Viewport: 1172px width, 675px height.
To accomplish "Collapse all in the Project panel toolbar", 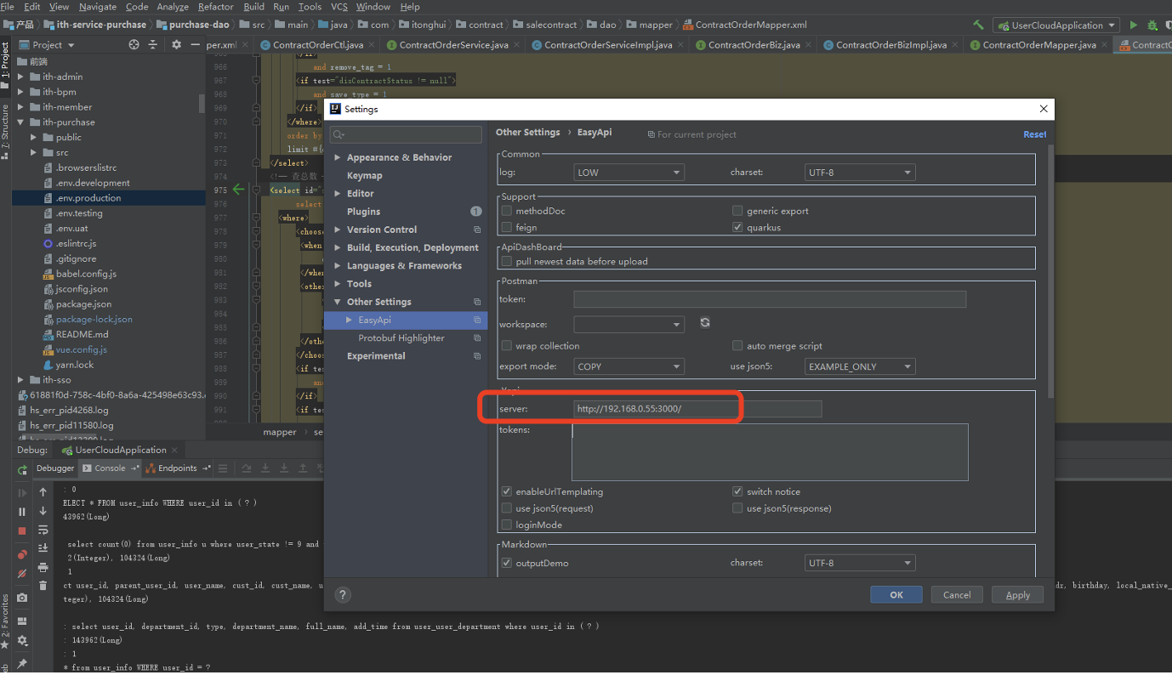I will point(153,44).
